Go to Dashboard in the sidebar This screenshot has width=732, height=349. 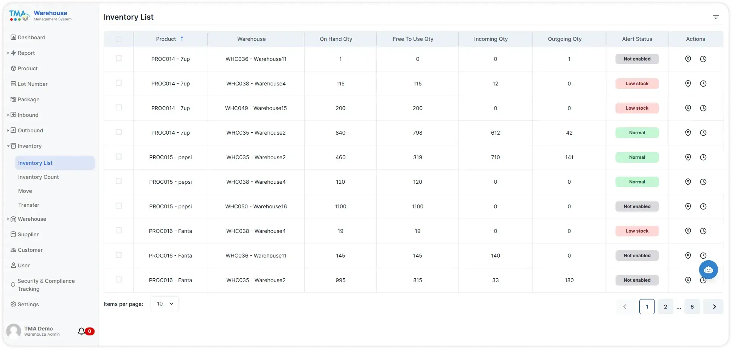31,37
